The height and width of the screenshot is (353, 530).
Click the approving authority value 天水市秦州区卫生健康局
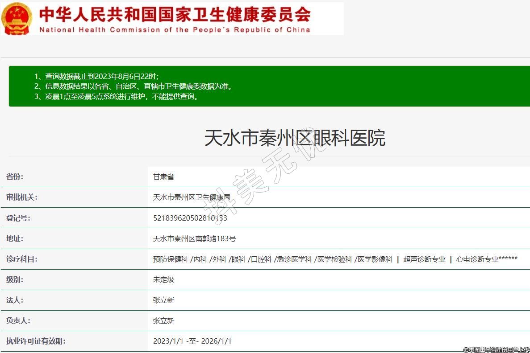(x=192, y=197)
